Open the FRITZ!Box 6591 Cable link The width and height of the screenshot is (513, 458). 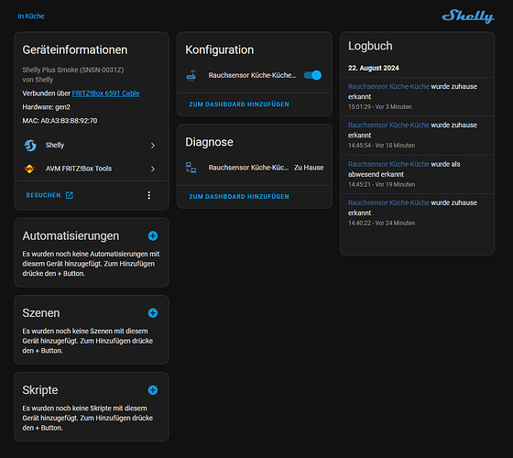(x=105, y=93)
